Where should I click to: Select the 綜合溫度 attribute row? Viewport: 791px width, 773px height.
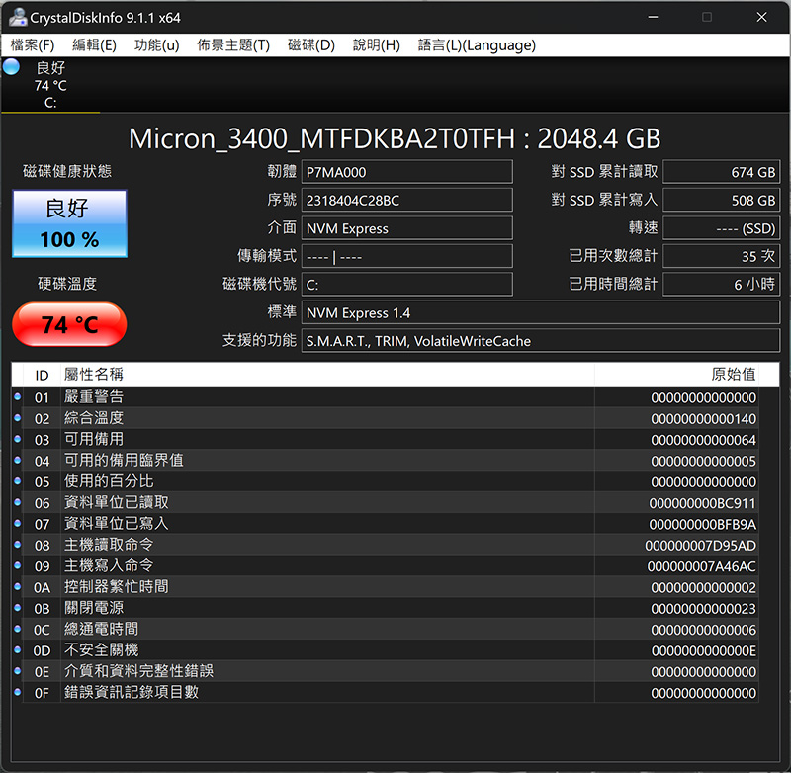pos(386,418)
